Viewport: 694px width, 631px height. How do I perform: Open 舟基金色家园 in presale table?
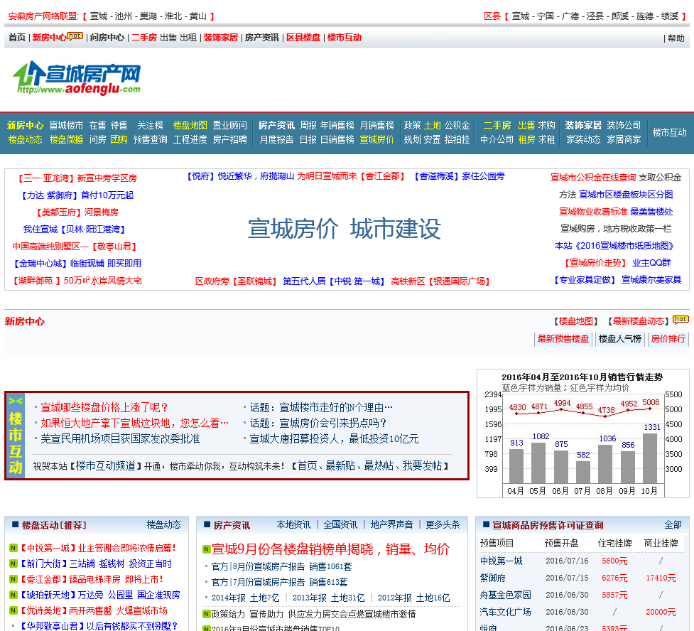tap(506, 595)
